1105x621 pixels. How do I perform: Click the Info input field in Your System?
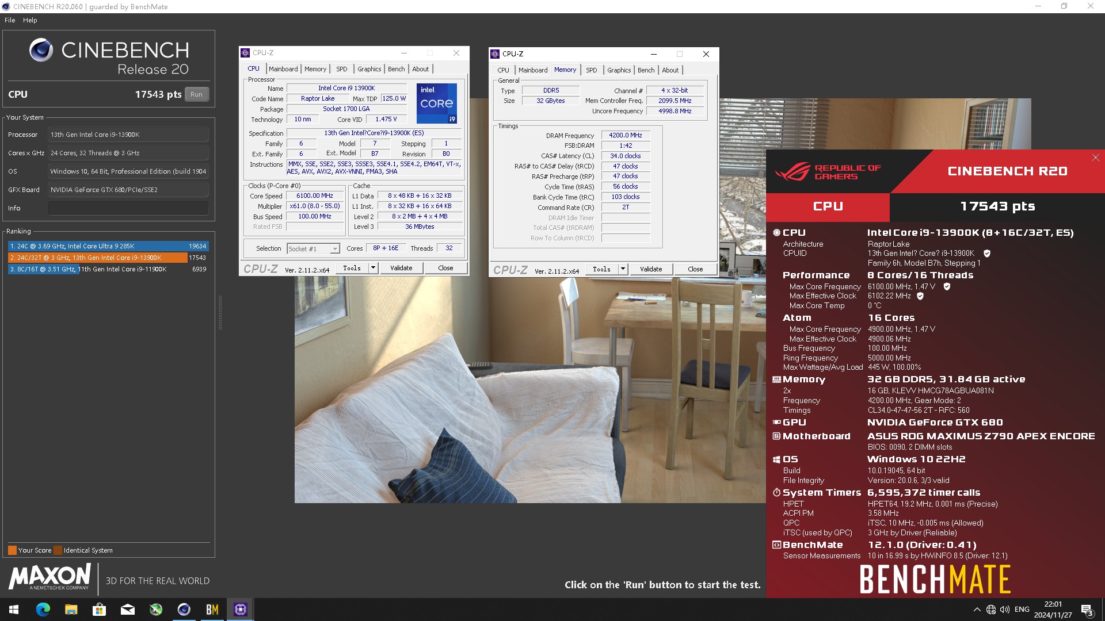click(x=128, y=208)
